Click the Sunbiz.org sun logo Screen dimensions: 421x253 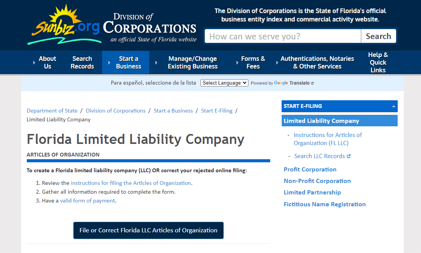click(64, 25)
